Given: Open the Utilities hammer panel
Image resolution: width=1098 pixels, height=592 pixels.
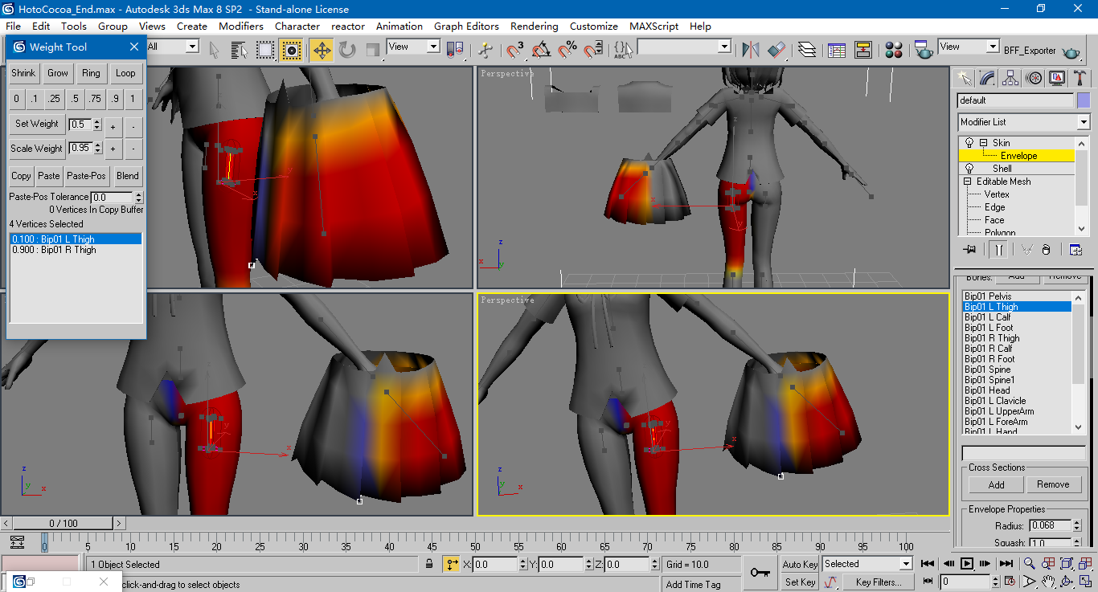Looking at the screenshot, I should point(1080,78).
